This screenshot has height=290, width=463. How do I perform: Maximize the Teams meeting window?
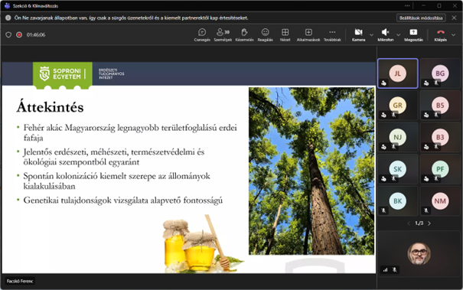439,5
